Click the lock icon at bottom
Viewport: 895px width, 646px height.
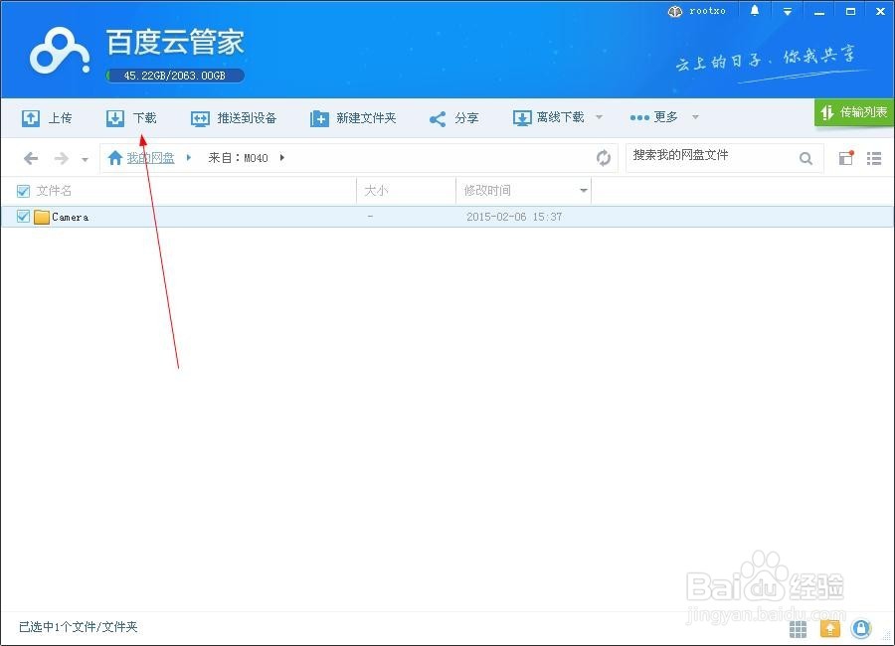click(x=861, y=629)
